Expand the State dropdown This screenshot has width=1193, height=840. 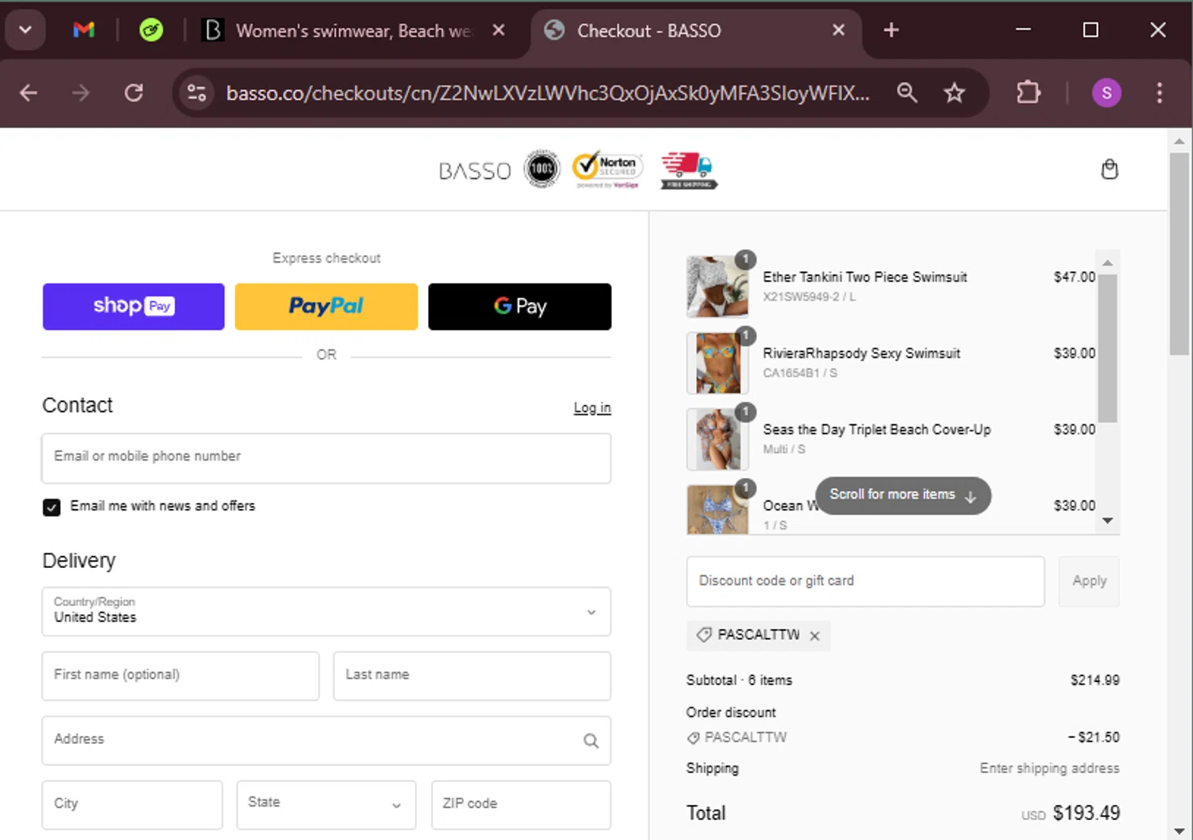tap(326, 805)
